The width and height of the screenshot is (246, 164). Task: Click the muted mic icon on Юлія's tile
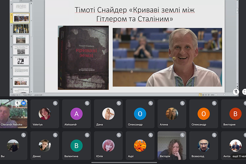(x=119, y=135)
